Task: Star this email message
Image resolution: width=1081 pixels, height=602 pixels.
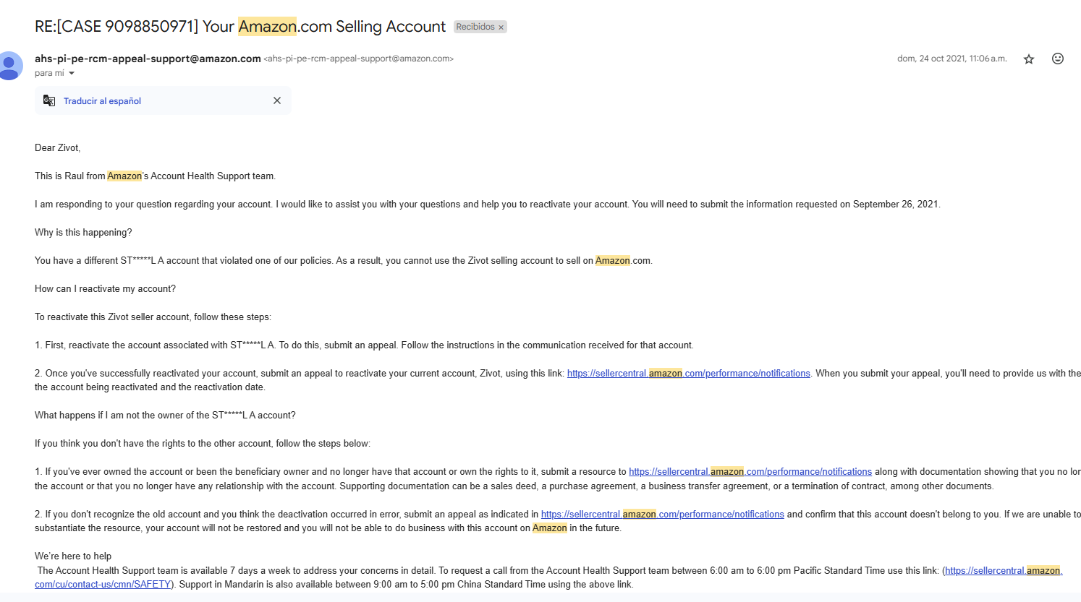Action: (x=1029, y=59)
